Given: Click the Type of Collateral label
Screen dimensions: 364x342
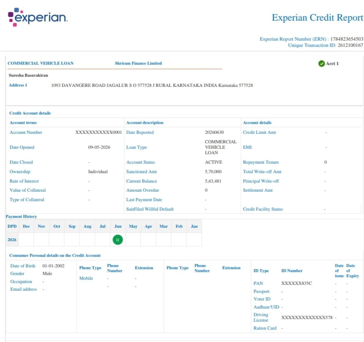Looking at the screenshot, I should tap(27, 199).
